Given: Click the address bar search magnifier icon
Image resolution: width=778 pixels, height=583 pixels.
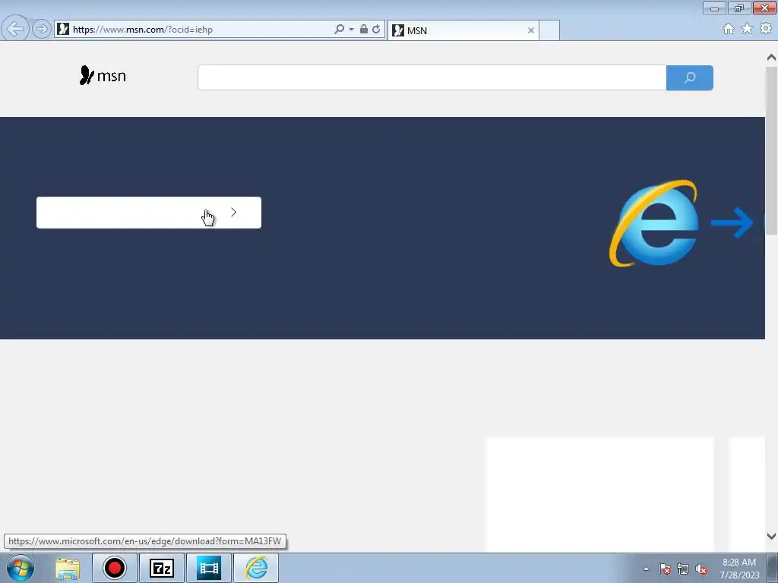Looking at the screenshot, I should pyautogui.click(x=340, y=29).
